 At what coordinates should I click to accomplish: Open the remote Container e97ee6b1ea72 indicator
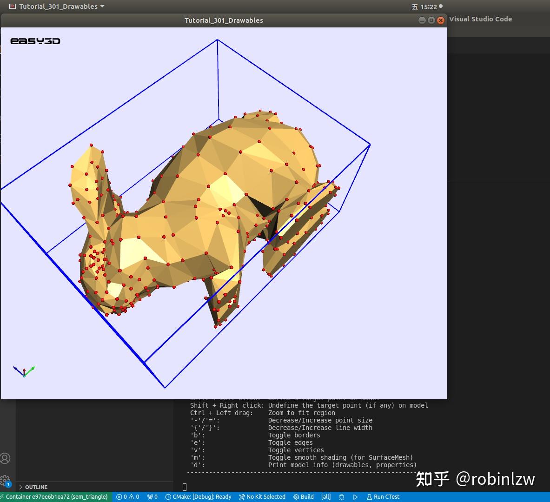pyautogui.click(x=56, y=497)
